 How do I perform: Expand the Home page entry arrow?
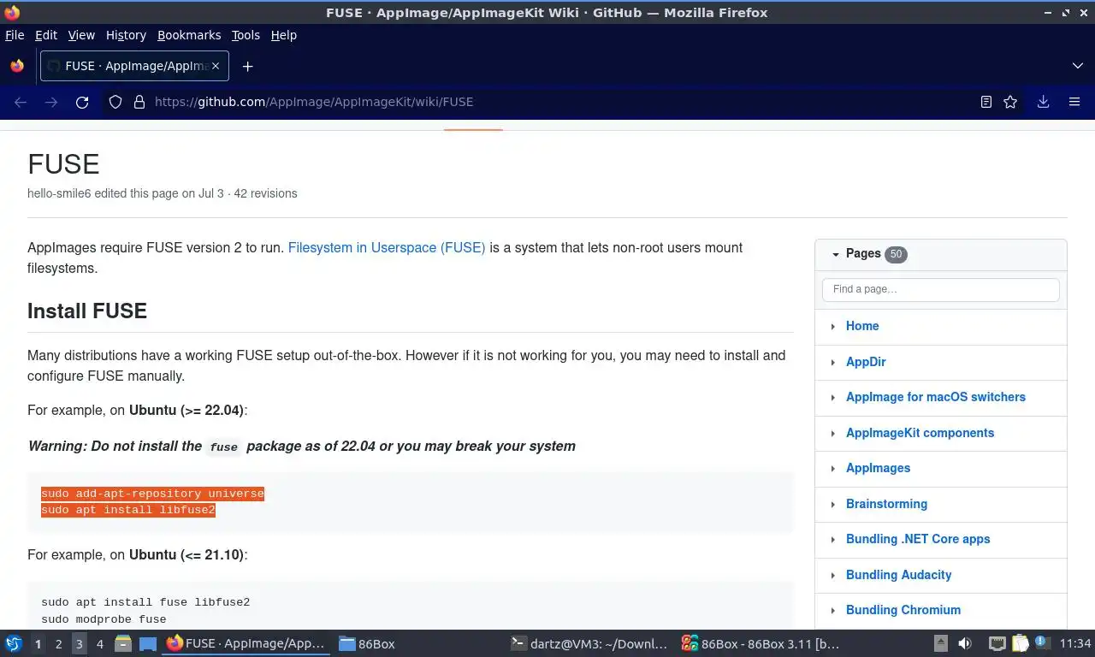(x=833, y=327)
